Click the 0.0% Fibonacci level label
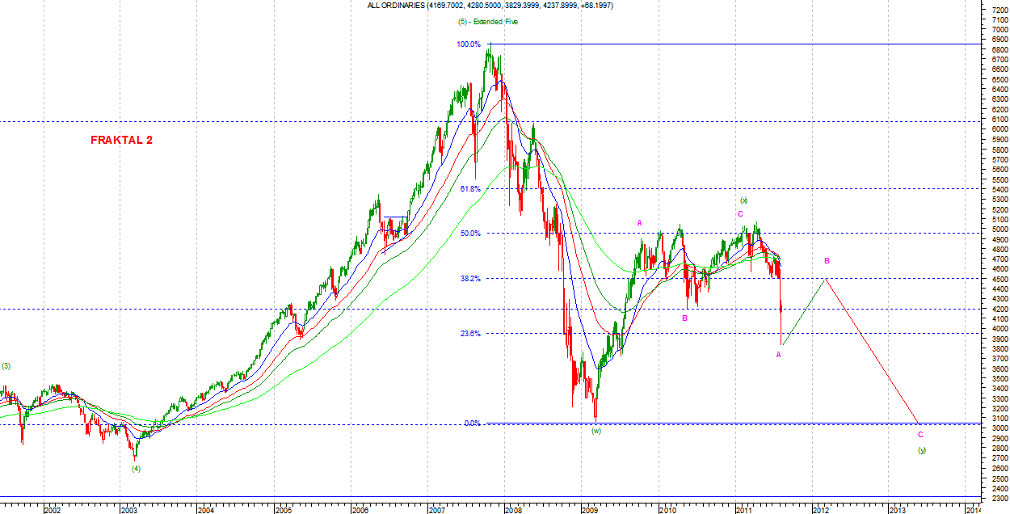 tap(472, 423)
